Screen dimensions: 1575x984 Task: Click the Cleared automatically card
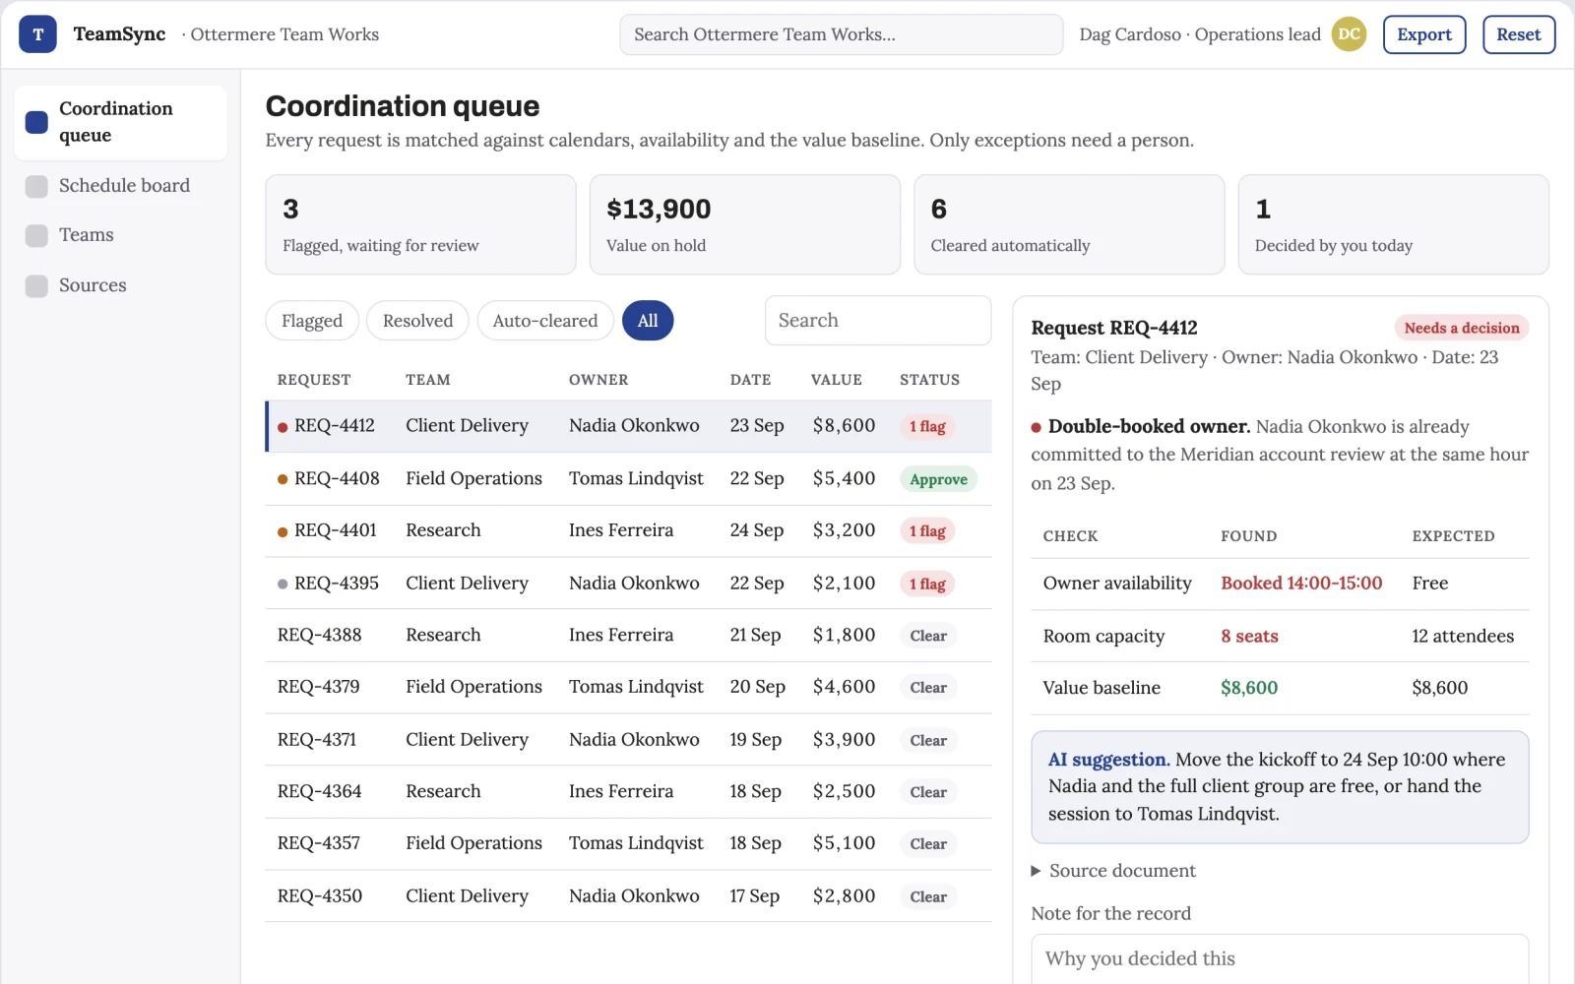[x=1069, y=224]
